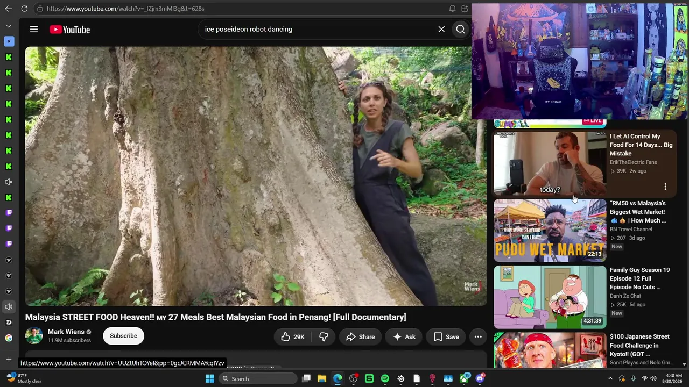689x387 pixels.
Task: Add a new tab with plus button
Action: 9,359
